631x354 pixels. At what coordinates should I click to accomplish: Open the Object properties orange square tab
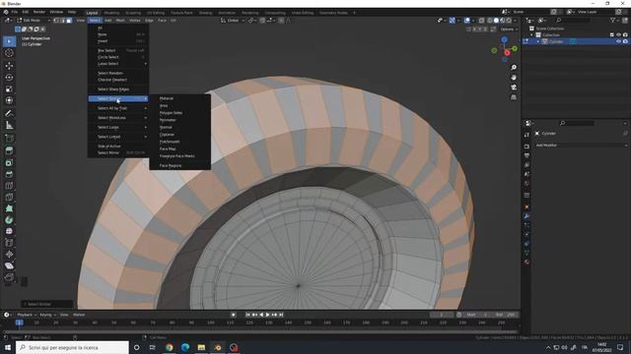coord(526,207)
